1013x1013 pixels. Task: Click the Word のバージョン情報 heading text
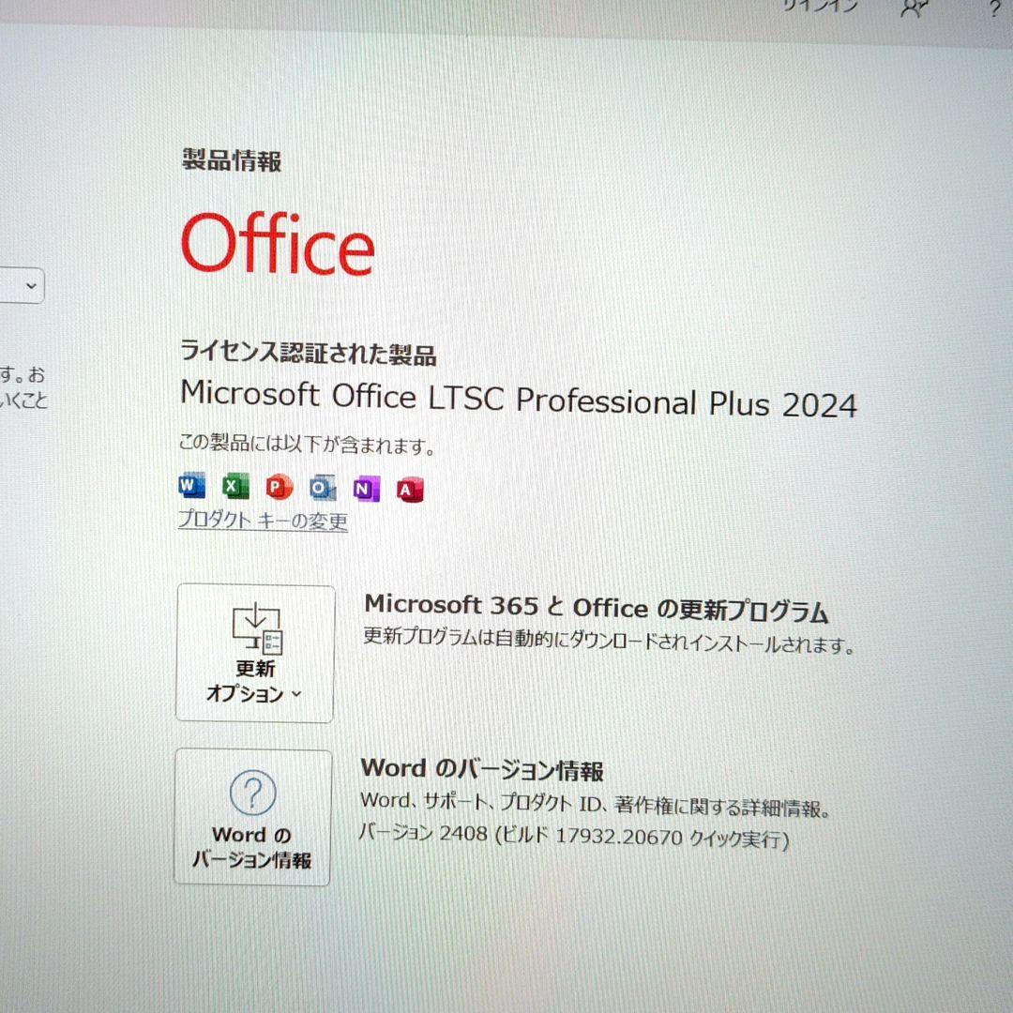(x=482, y=769)
